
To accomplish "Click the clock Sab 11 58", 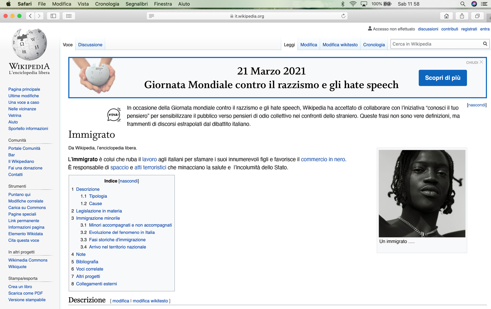I will click(x=408, y=4).
